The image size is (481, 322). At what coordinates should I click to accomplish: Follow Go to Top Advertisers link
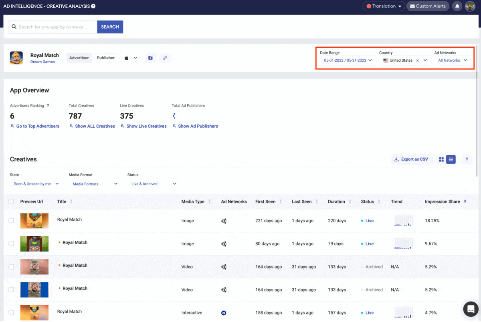point(35,126)
